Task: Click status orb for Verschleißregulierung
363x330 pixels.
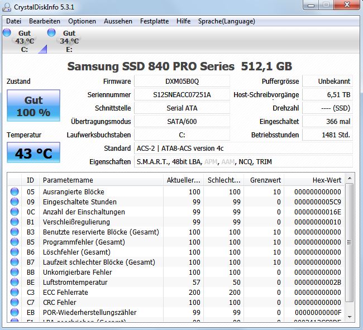Action: click(15, 222)
